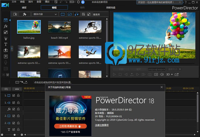Disable the title track T checkbox
The height and width of the screenshot is (137, 200).
coord(14,130)
